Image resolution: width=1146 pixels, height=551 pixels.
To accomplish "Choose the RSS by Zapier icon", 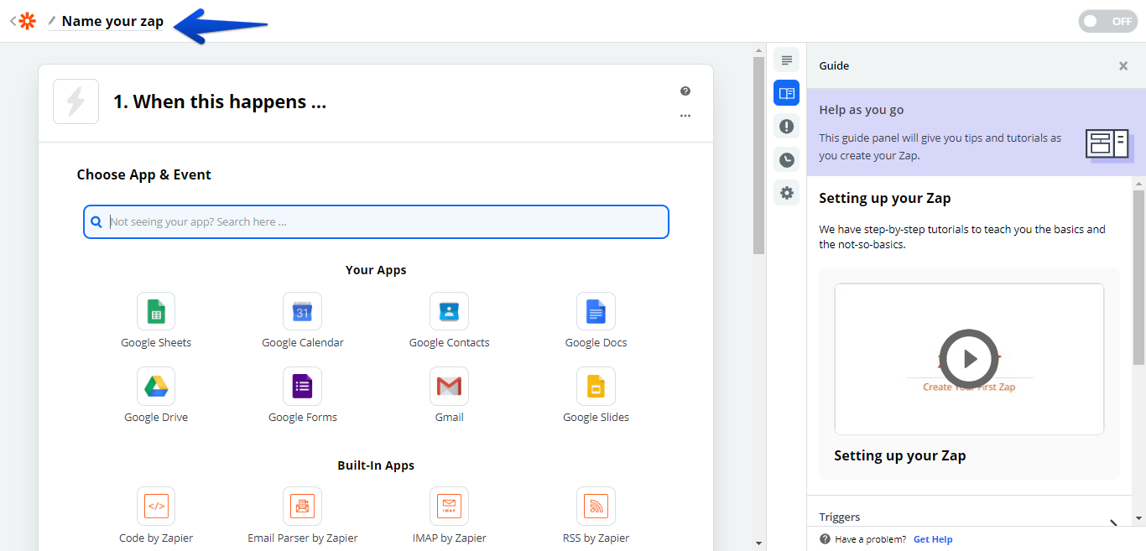I will [x=596, y=507].
